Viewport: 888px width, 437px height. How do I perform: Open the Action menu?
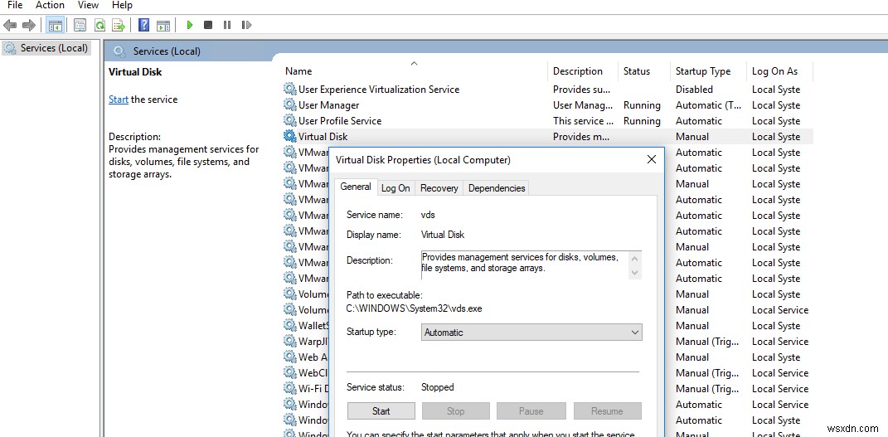(x=50, y=5)
